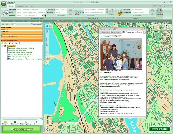This screenshot has height=134, width=173.
Task: Open the round ДубльГИС application menu button
Action: tap(3, 3)
